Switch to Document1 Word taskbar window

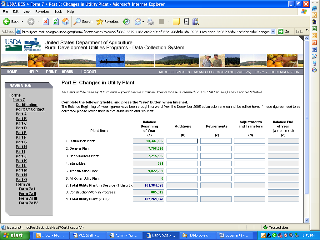click(x=234, y=235)
